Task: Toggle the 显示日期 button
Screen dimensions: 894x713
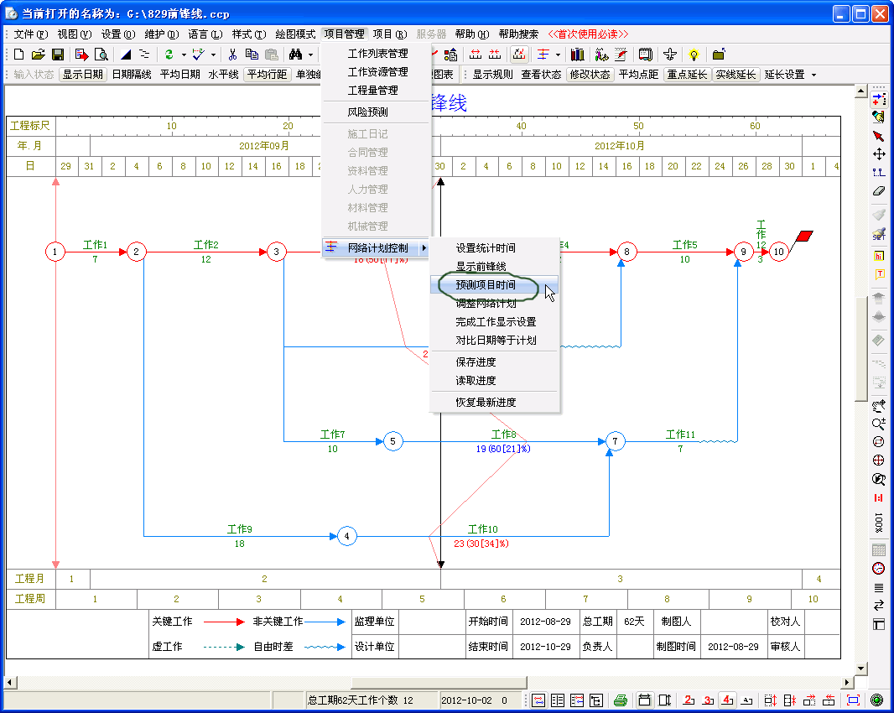Action: [x=83, y=75]
